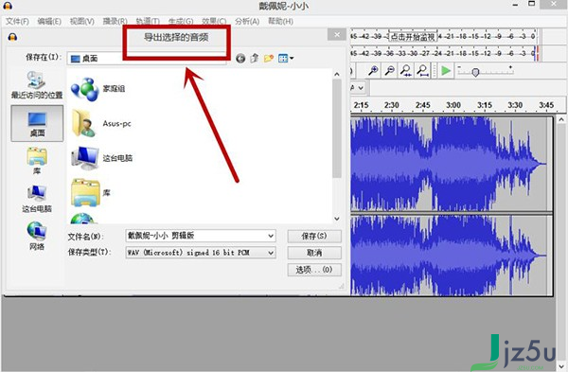Open the 分析(A) menu
Screen dimensions: 568x372
coord(247,22)
